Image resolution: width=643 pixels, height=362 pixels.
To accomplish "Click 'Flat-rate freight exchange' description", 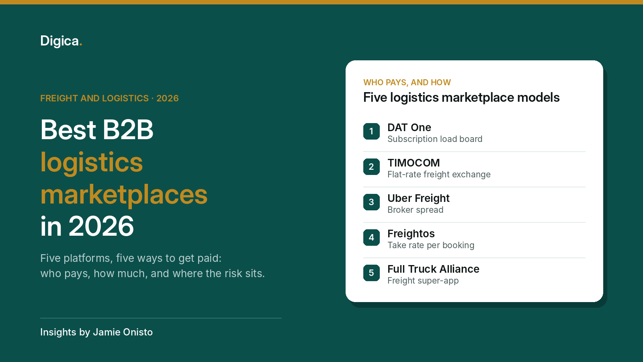I will click(439, 175).
